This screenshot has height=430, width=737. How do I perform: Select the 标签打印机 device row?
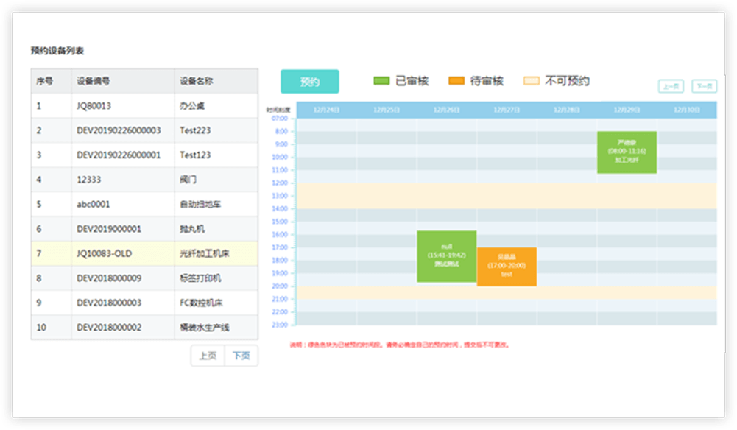coord(144,278)
